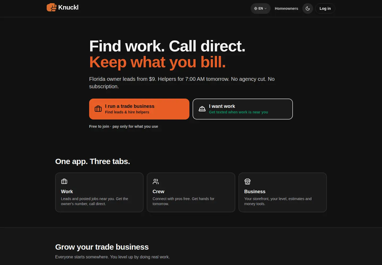This screenshot has height=265, width=382.
Task: Click 'Everyone starts somewhere' subtitle text
Action: pos(112,257)
